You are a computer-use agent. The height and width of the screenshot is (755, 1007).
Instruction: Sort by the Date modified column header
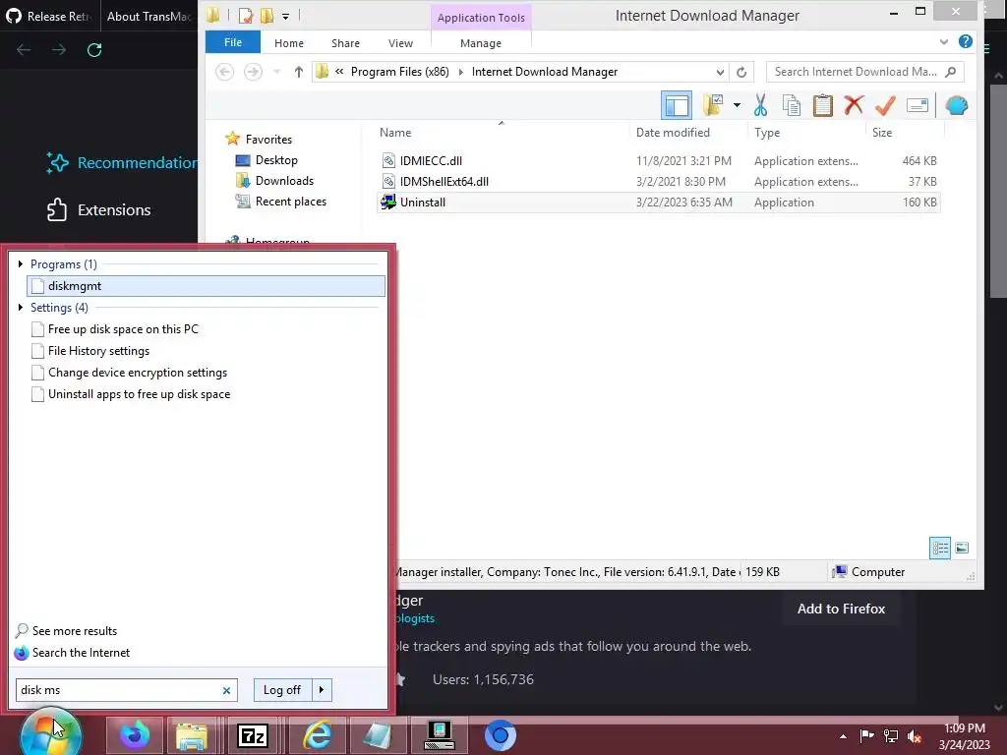coord(673,133)
